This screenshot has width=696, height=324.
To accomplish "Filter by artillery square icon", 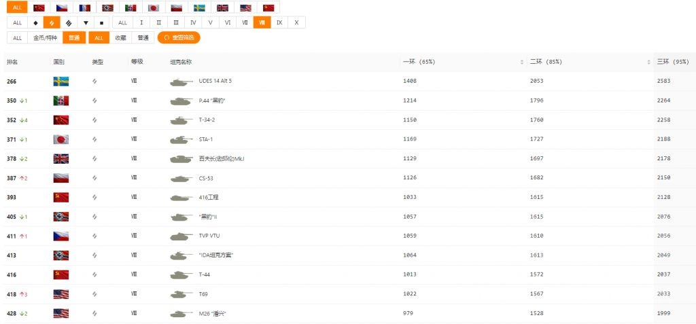I will coord(101,22).
